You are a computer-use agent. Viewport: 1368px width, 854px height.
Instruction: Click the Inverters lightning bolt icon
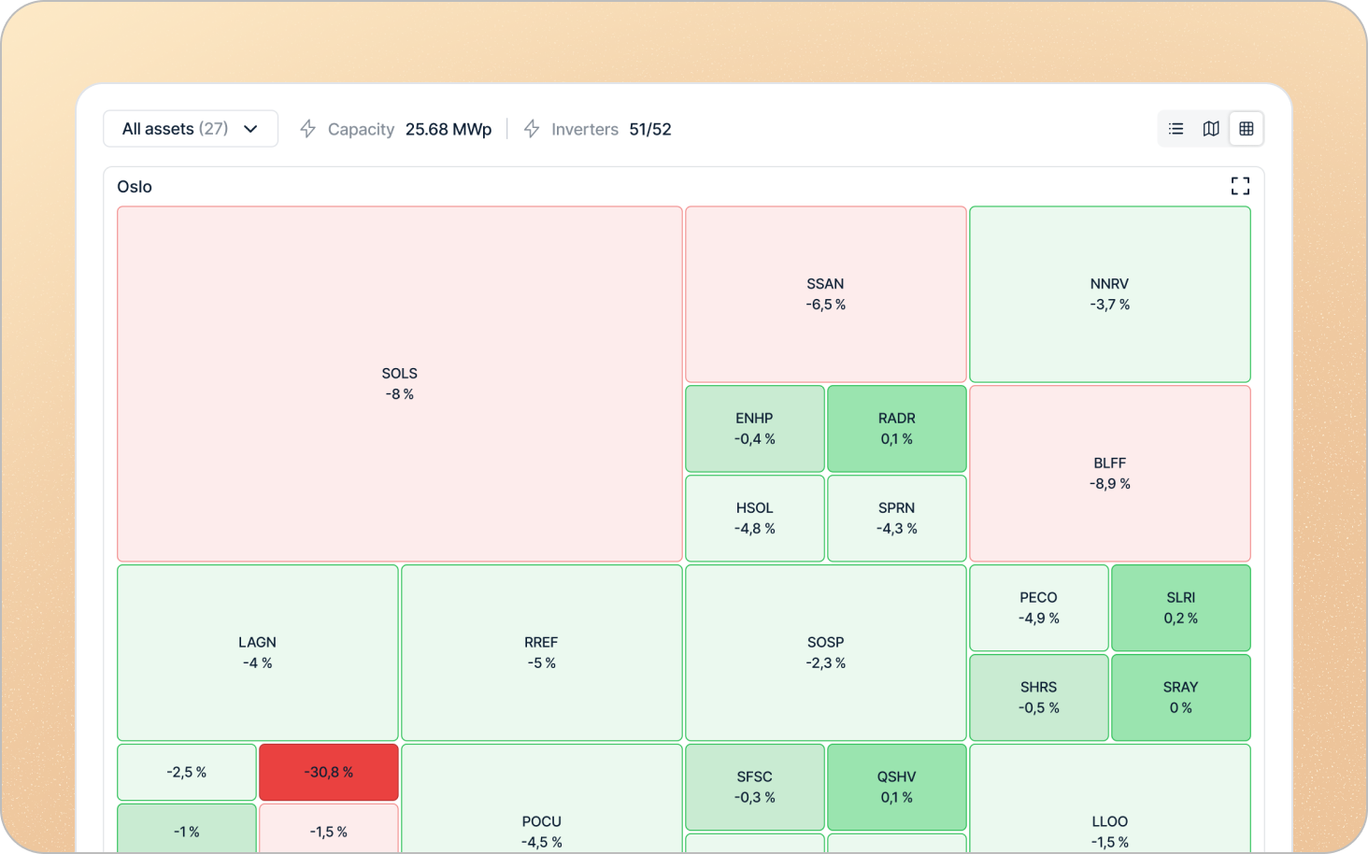[x=532, y=129]
